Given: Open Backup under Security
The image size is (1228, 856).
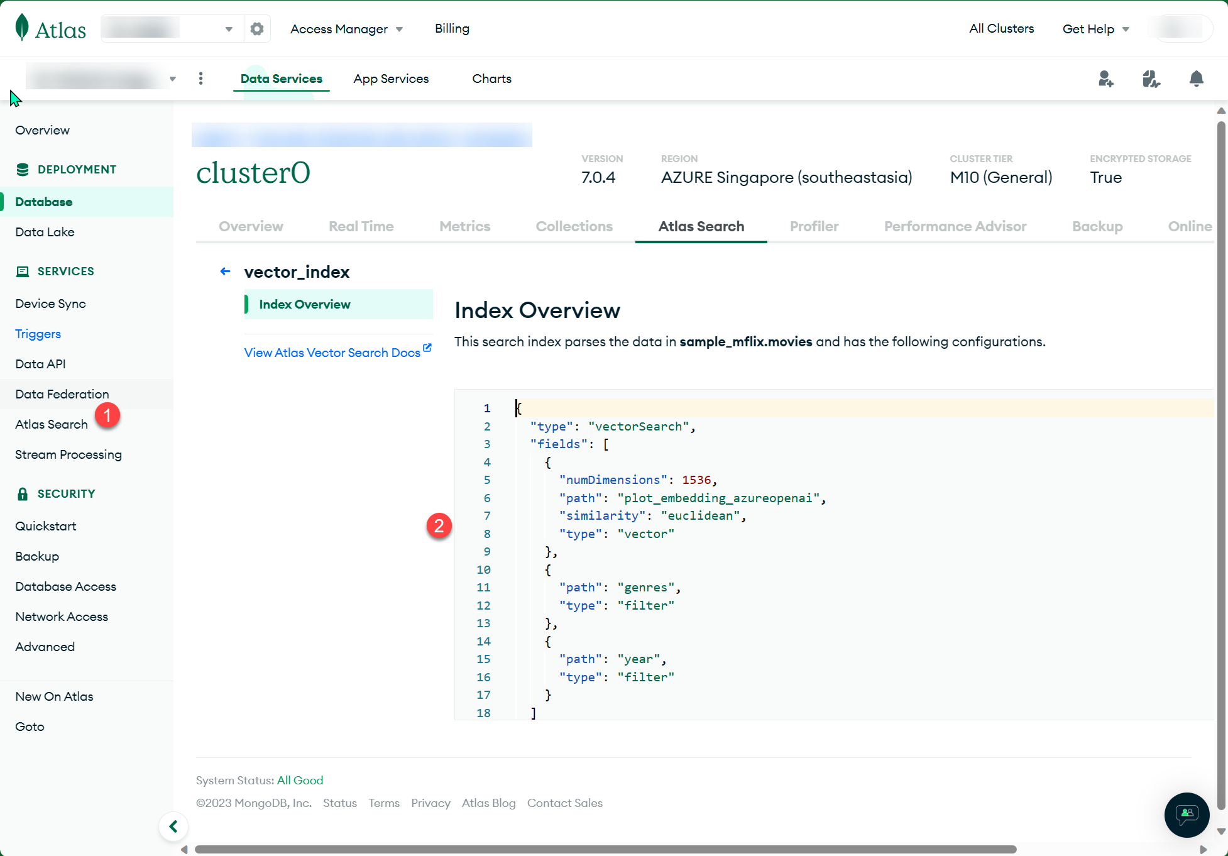Looking at the screenshot, I should tap(37, 556).
